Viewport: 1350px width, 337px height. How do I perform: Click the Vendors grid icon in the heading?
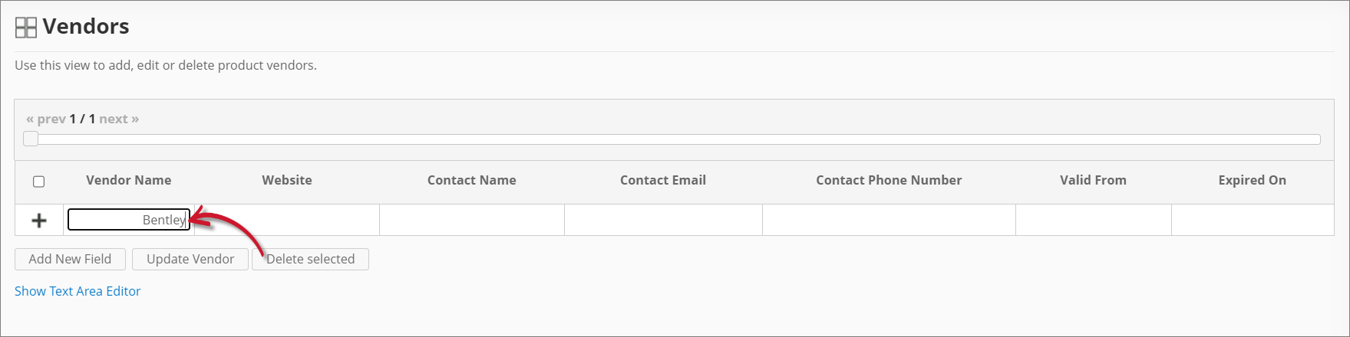(x=26, y=28)
